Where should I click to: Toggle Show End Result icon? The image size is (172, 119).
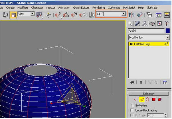(x=141, y=82)
